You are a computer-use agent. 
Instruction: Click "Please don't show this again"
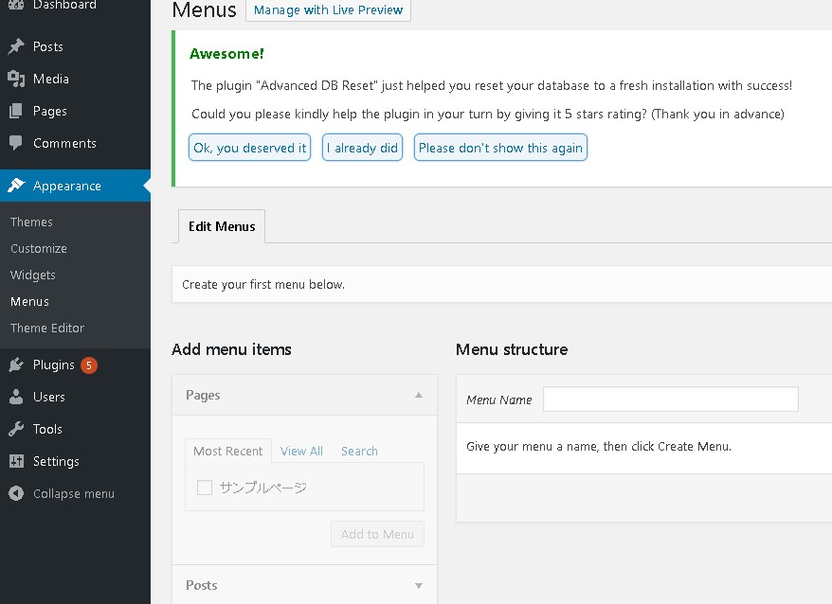(500, 148)
